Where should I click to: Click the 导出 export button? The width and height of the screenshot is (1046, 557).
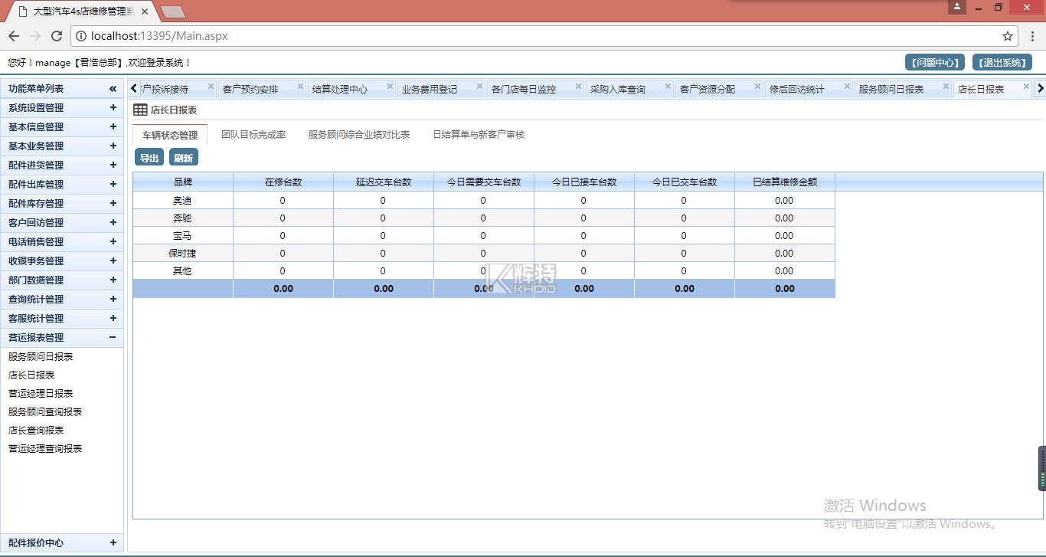[x=149, y=158]
